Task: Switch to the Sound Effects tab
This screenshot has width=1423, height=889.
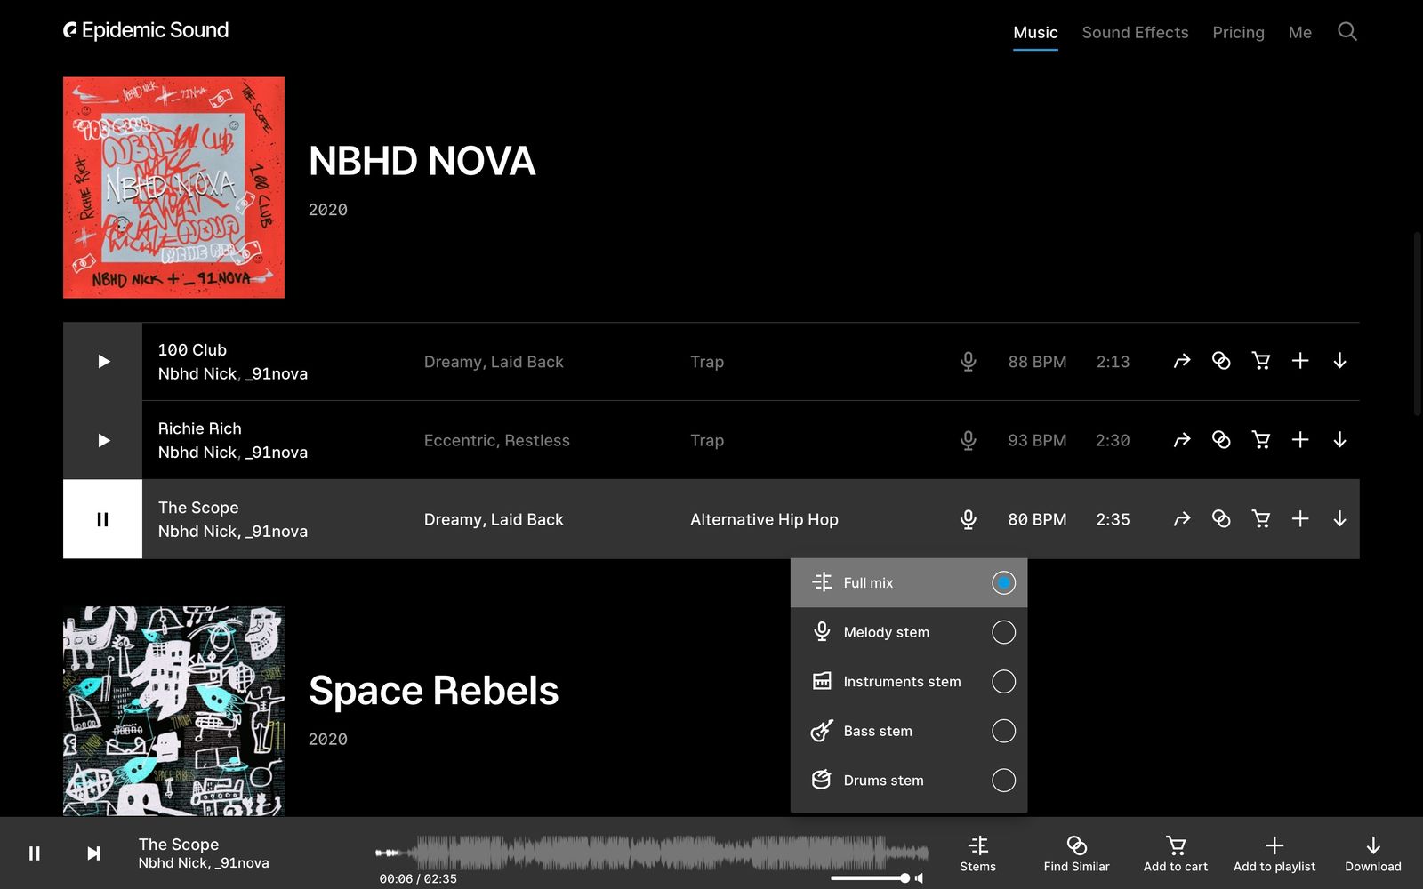Action: click(1135, 33)
